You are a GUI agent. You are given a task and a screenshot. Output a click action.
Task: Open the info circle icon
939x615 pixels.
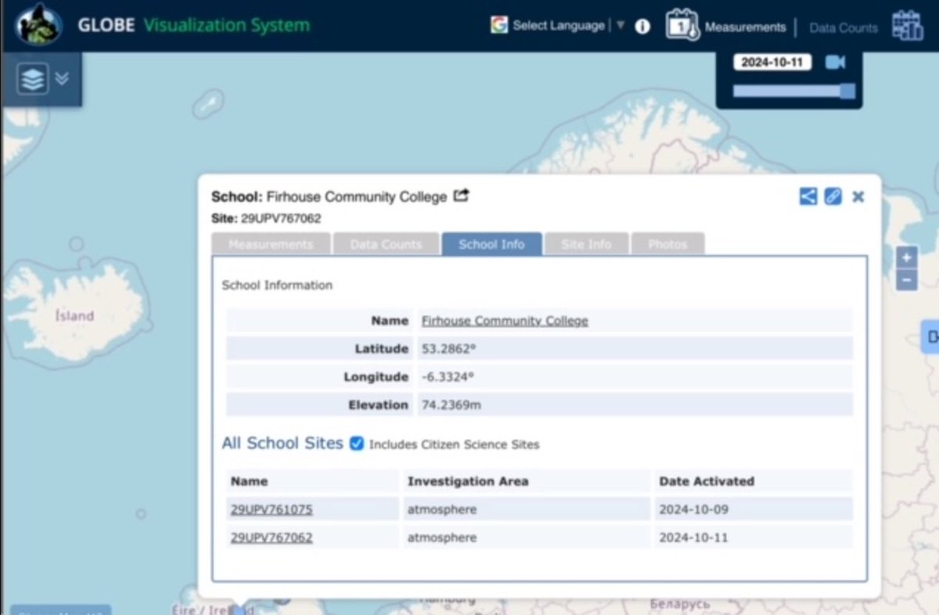[x=642, y=27]
